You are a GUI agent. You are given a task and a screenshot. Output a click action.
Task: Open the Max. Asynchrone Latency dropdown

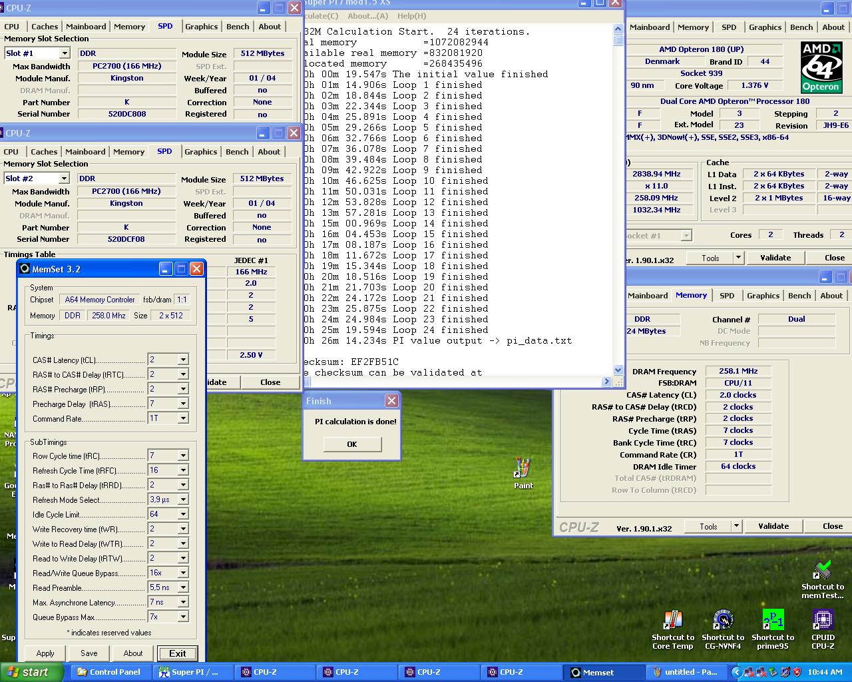183,602
